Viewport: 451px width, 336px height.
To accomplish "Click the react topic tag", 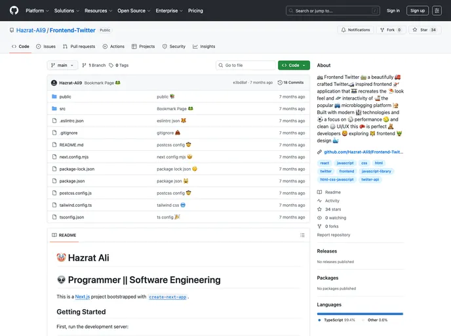I will [324, 163].
